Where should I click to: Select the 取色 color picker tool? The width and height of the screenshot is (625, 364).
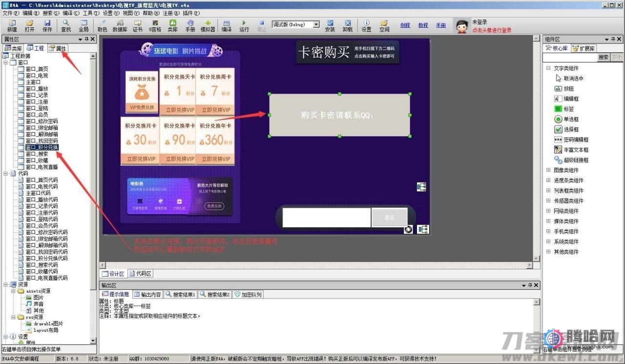click(102, 26)
